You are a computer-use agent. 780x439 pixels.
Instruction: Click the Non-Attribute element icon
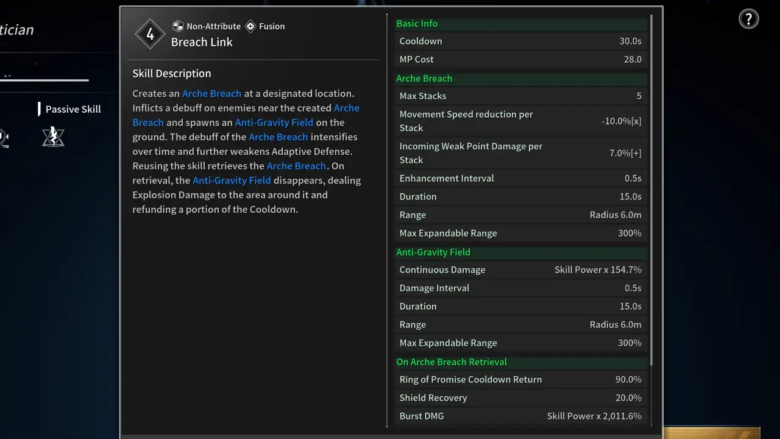pyautogui.click(x=178, y=26)
